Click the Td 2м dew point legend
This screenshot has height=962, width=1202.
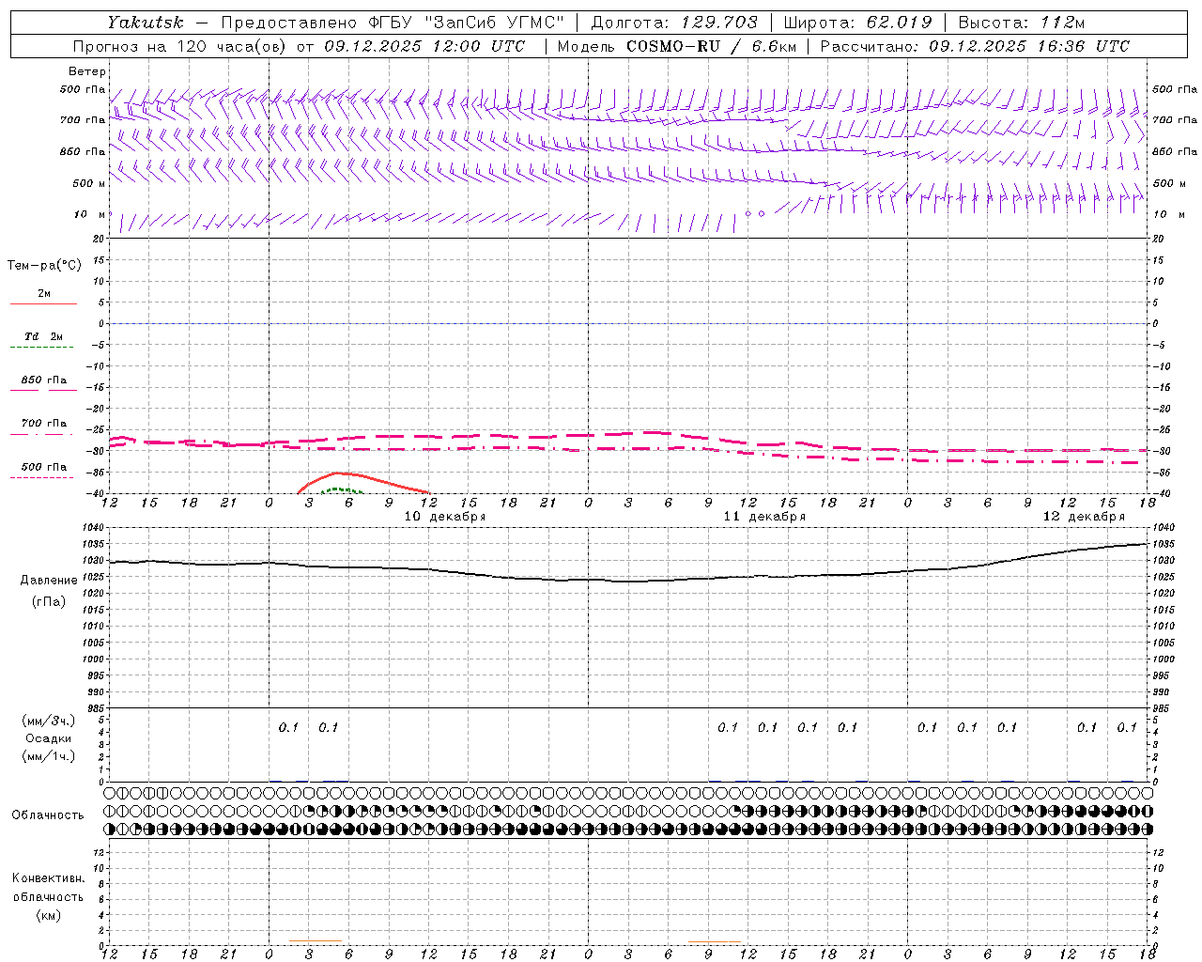coord(43,341)
